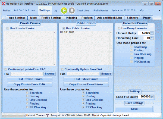Browse for the public proxies file

click(x=106, y=74)
